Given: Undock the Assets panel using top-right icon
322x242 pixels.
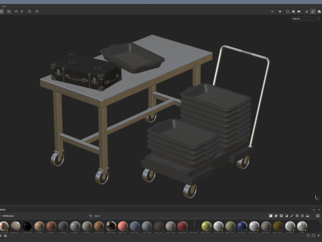Looking at the screenshot, I should pyautogui.click(x=314, y=210).
